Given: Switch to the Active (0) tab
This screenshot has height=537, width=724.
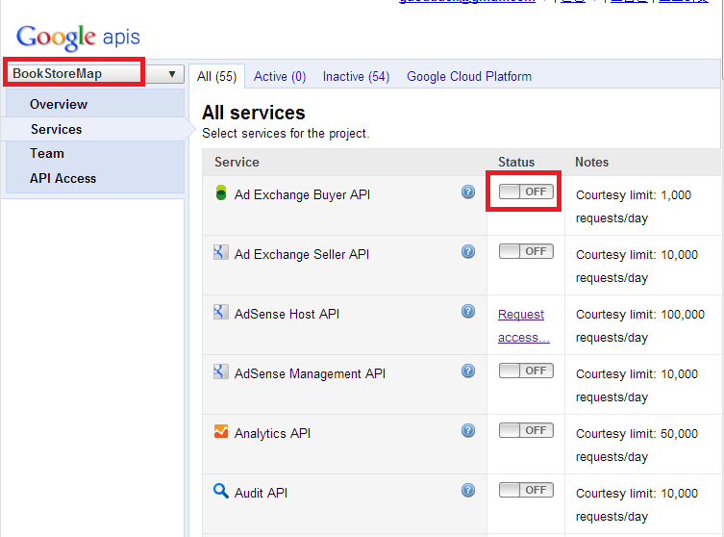Looking at the screenshot, I should tap(280, 76).
